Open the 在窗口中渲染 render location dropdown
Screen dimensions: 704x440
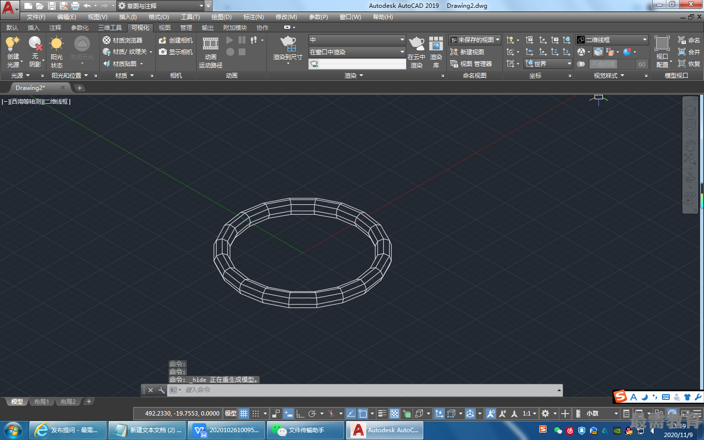(357, 52)
